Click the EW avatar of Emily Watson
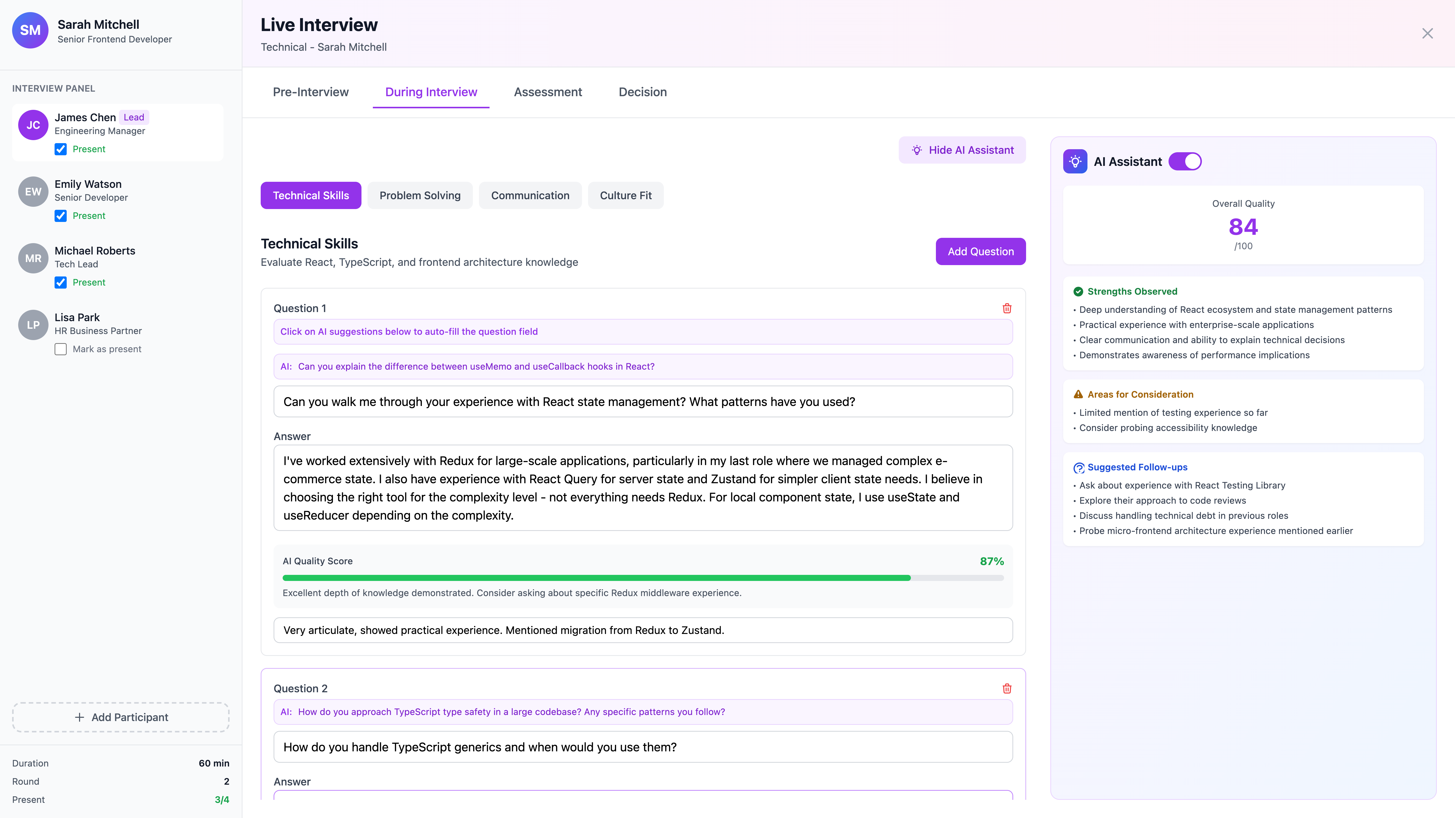1455x818 pixels. [x=33, y=191]
